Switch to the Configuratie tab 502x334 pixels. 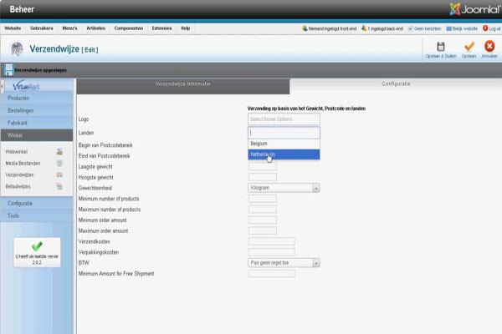(x=396, y=85)
